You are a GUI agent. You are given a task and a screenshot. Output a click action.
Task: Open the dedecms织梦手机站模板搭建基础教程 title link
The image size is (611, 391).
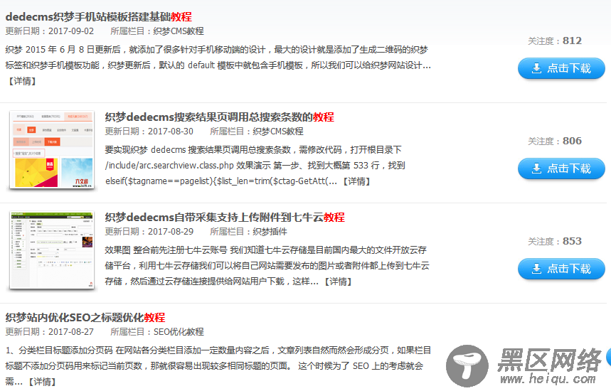[99, 17]
